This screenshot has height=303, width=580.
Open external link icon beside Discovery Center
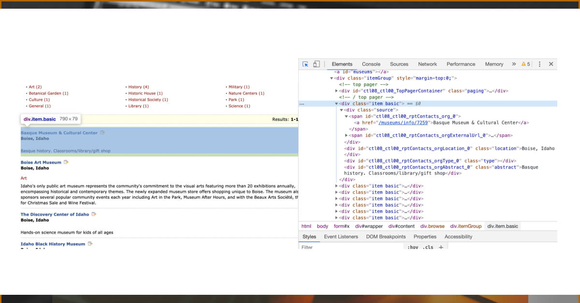[94, 214]
